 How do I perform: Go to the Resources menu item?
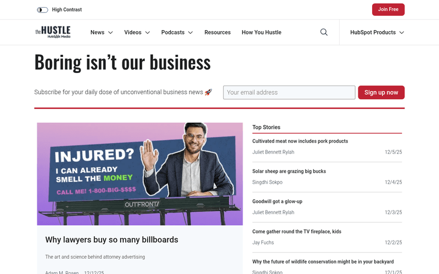coord(217,32)
